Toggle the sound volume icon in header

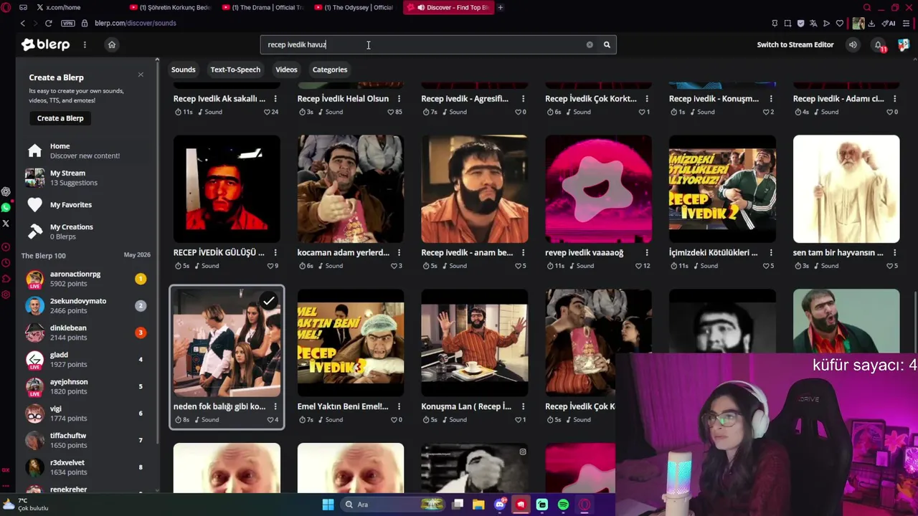click(853, 44)
